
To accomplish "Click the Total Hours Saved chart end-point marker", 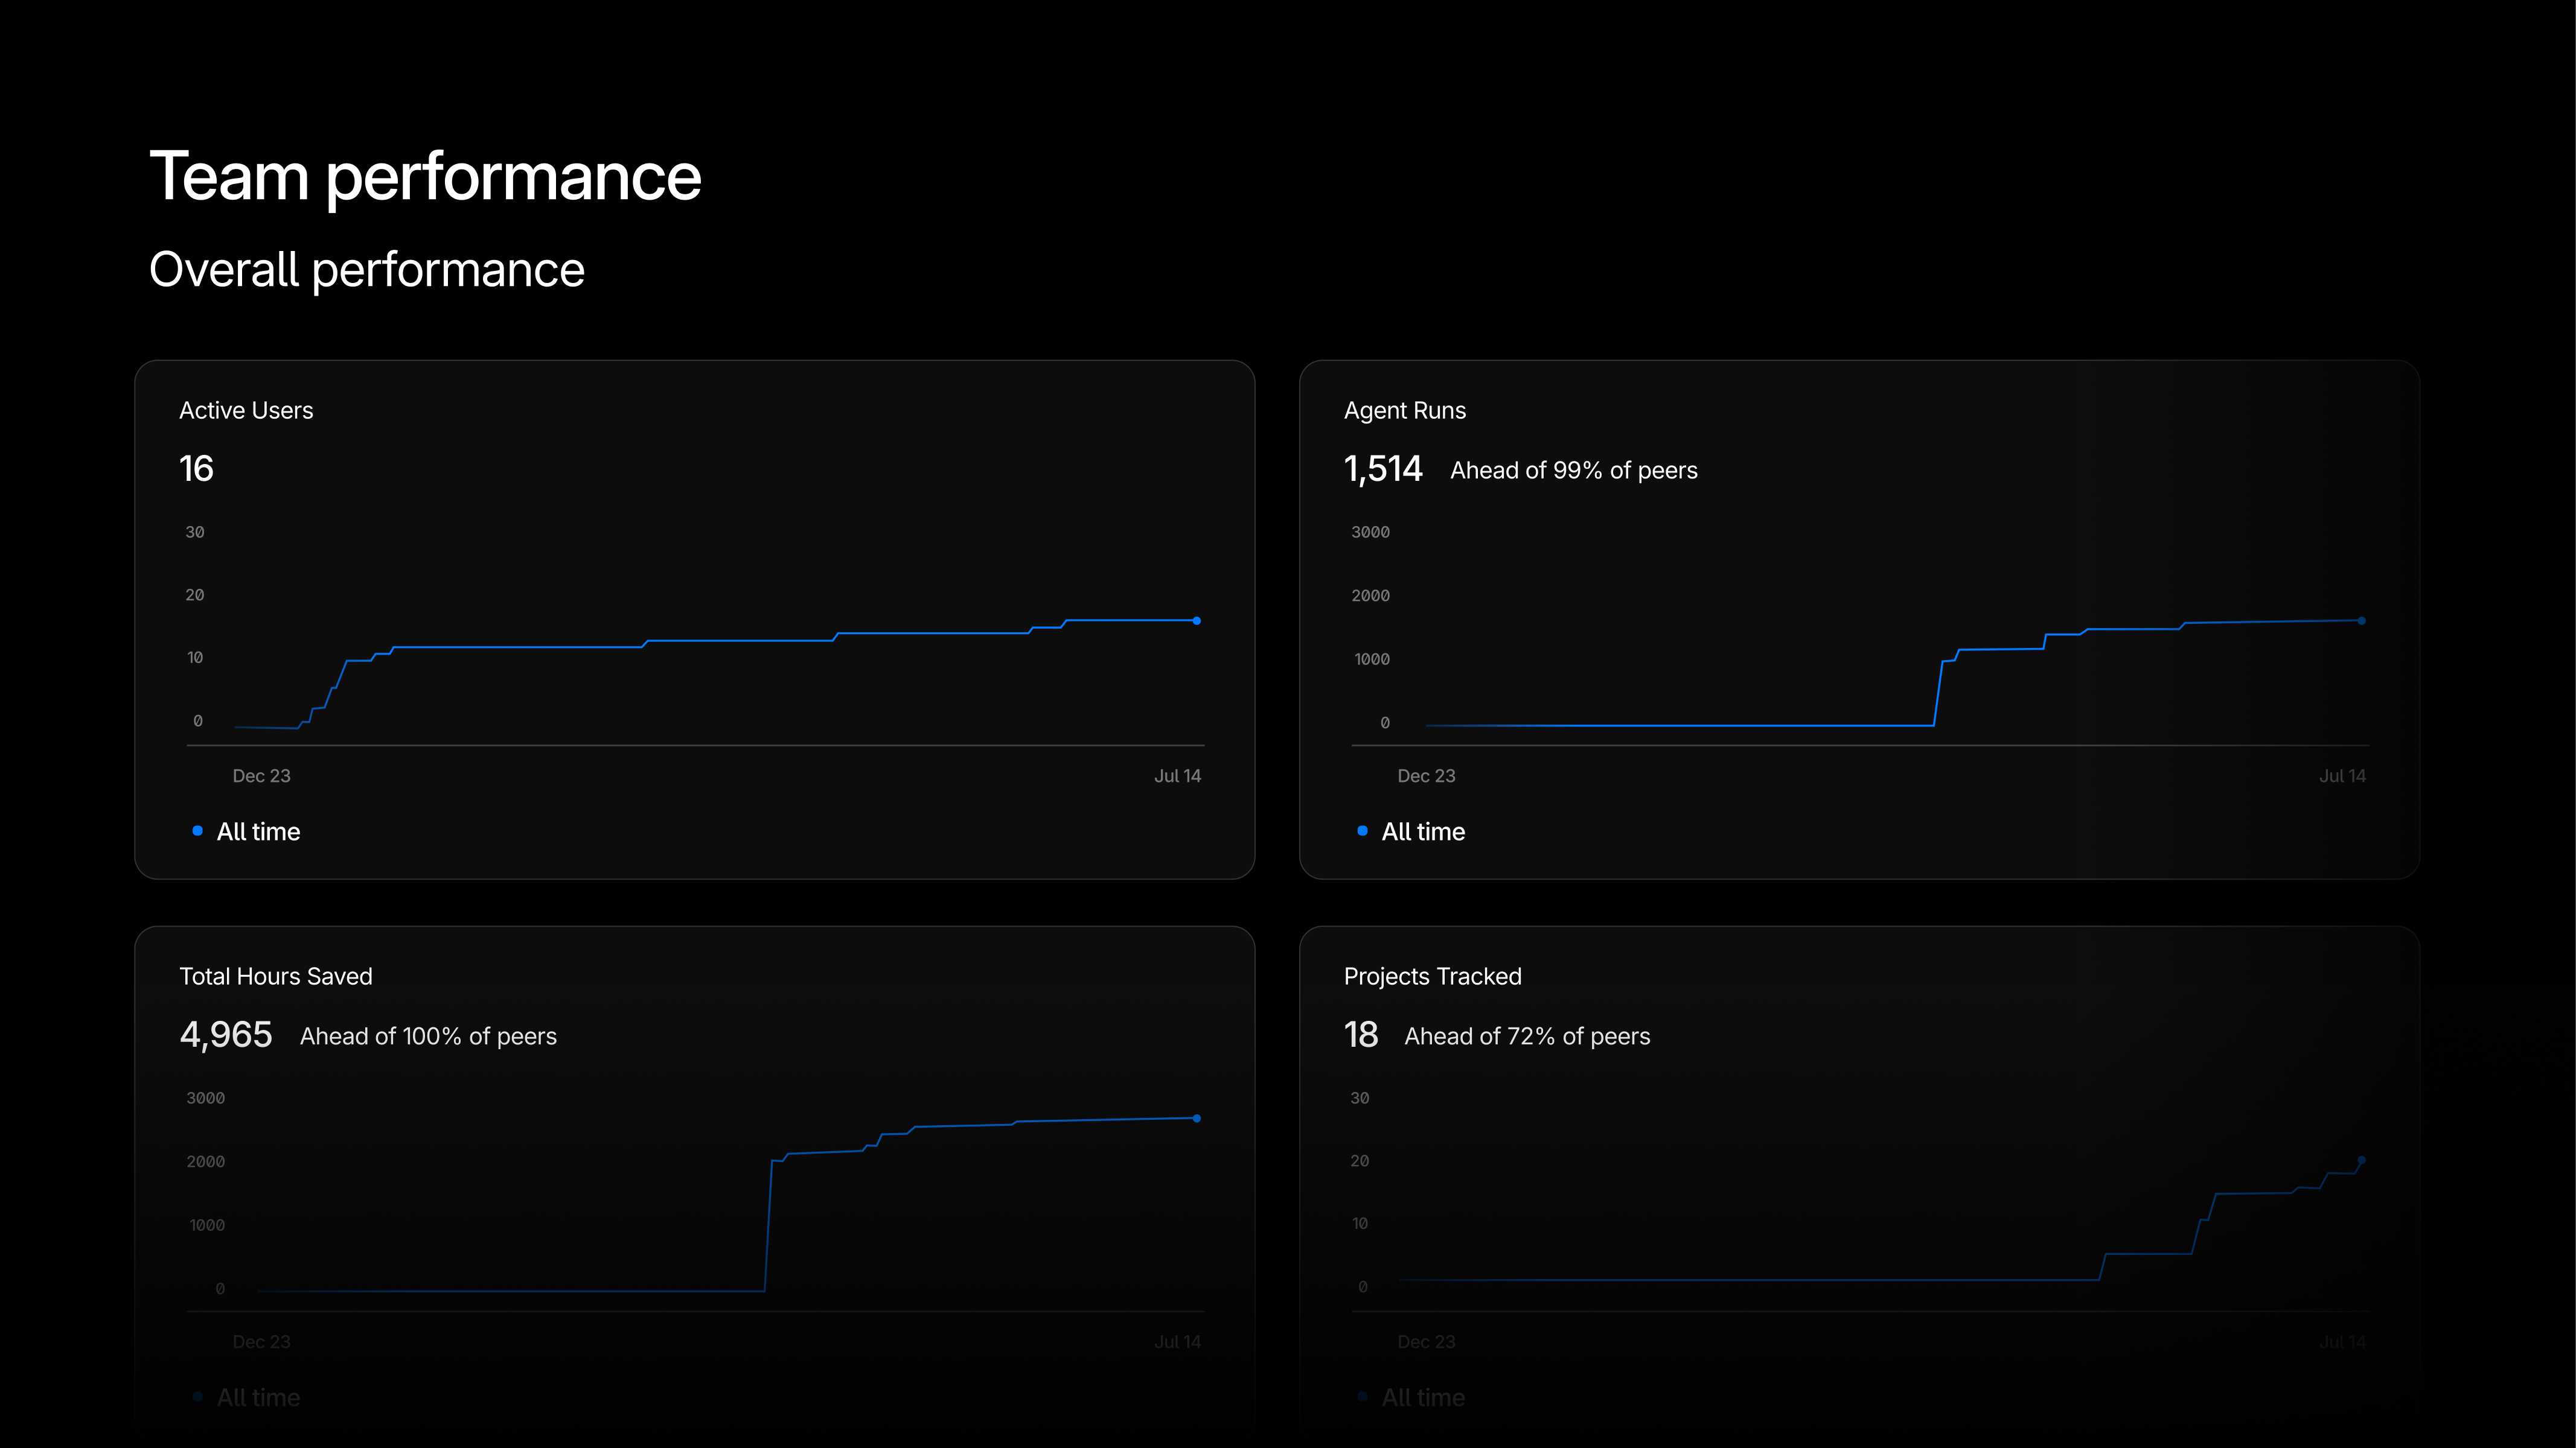I will click(x=1197, y=1118).
